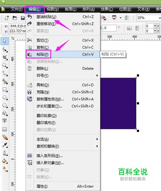Choose 属性(I) from the menu
This screenshot has height=191, width=161.
63,186
